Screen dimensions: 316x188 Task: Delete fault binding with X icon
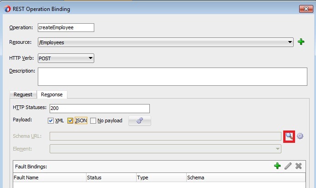(x=299, y=166)
